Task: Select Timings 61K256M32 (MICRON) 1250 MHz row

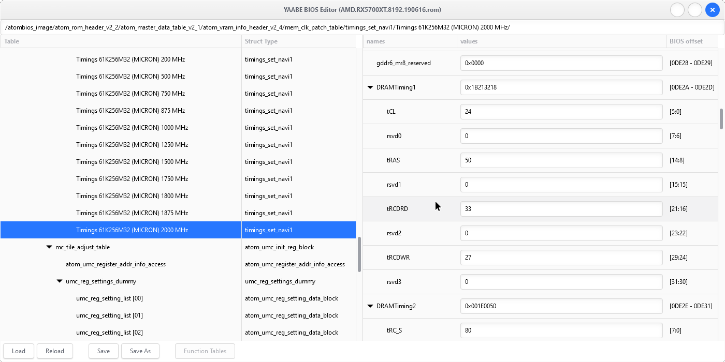Action: click(178, 145)
